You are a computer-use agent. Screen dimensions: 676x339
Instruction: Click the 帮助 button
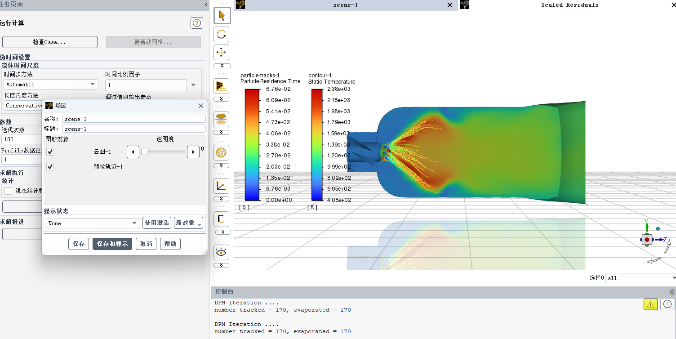pos(170,244)
